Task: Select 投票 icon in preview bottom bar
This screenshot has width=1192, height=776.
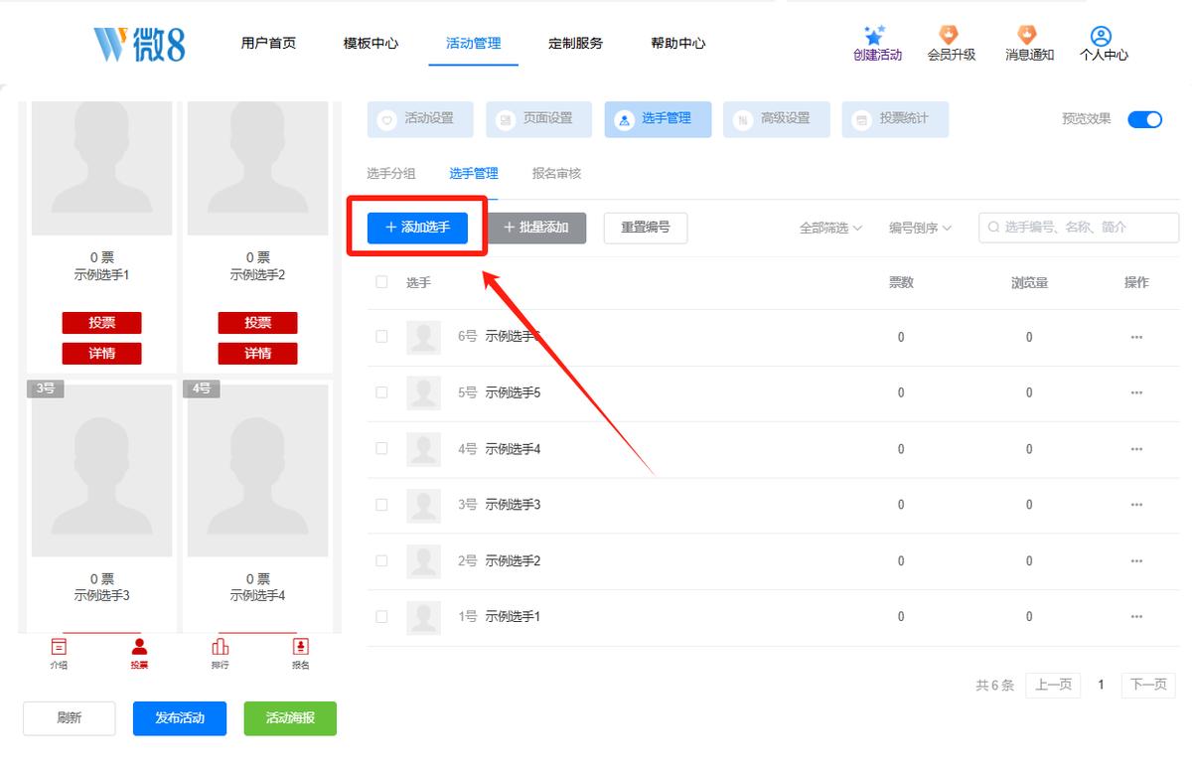Action: point(139,647)
